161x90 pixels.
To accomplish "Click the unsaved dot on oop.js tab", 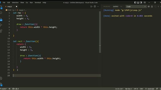I will [16, 6].
